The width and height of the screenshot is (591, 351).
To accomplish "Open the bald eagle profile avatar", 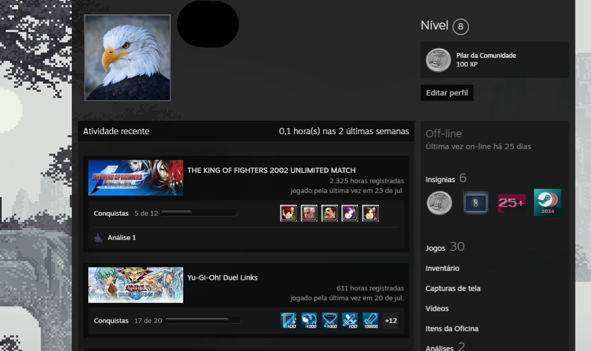I will pyautogui.click(x=127, y=58).
